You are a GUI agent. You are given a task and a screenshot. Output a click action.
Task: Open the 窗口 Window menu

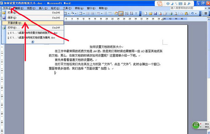click(91, 8)
